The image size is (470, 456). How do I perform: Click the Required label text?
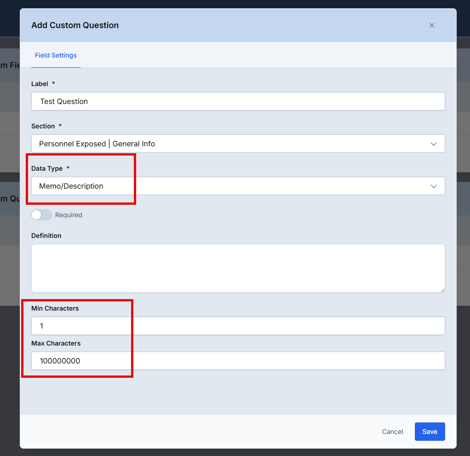(69, 215)
